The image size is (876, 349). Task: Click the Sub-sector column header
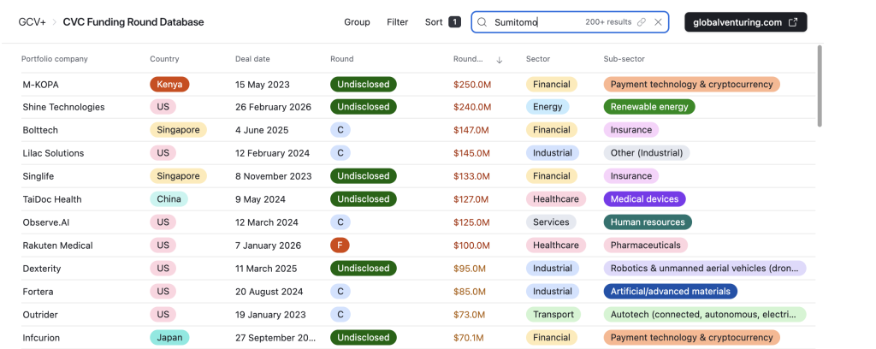(624, 59)
